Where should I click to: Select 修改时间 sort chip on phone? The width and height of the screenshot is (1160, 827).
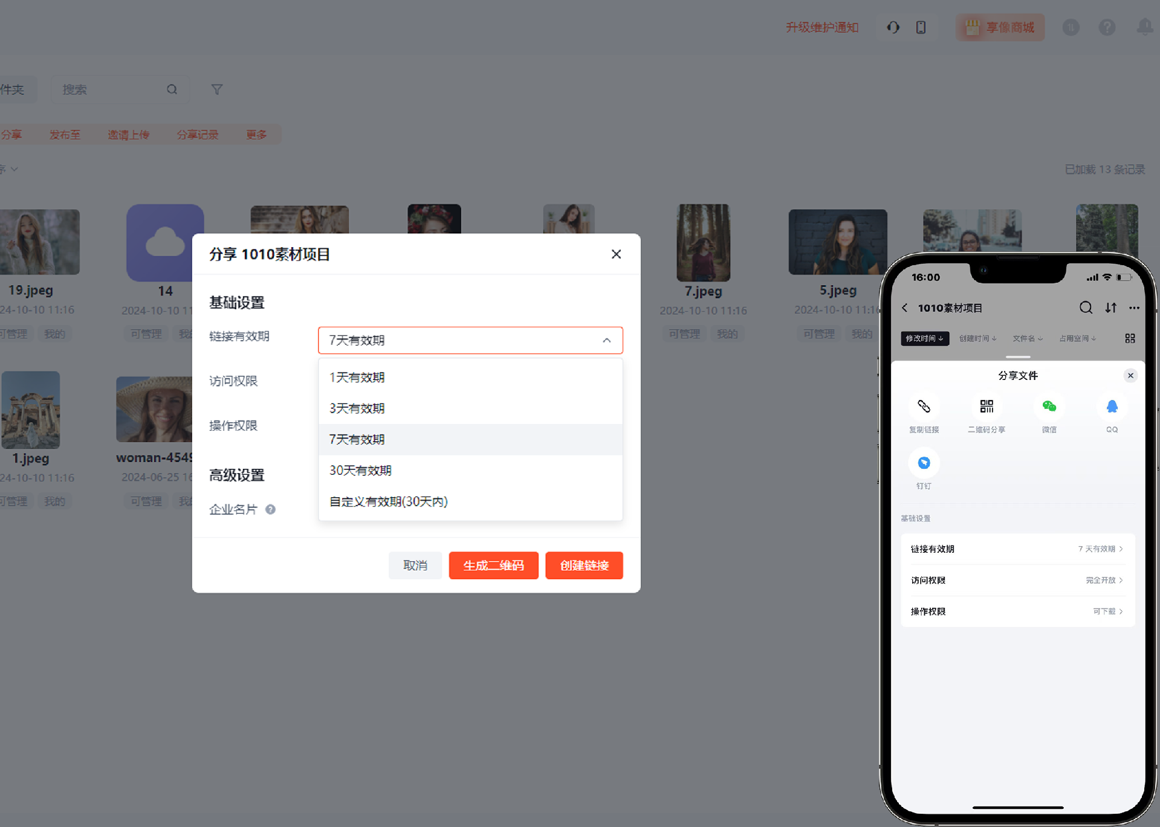[924, 338]
